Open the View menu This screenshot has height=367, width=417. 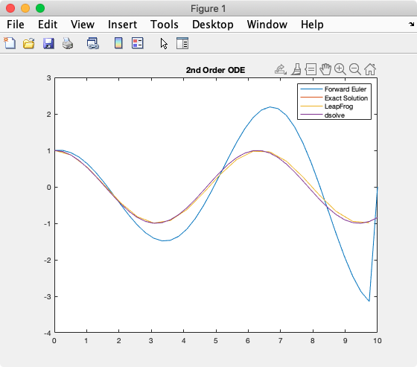pos(83,25)
